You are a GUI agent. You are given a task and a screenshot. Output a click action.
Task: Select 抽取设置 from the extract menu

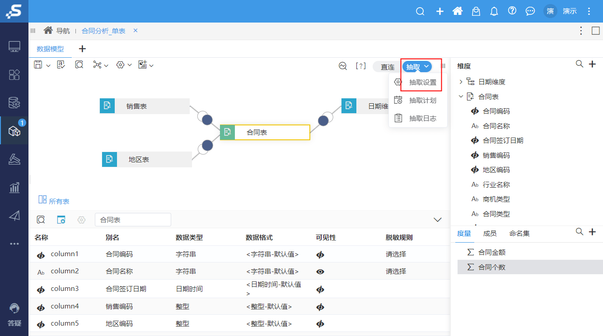pyautogui.click(x=422, y=82)
